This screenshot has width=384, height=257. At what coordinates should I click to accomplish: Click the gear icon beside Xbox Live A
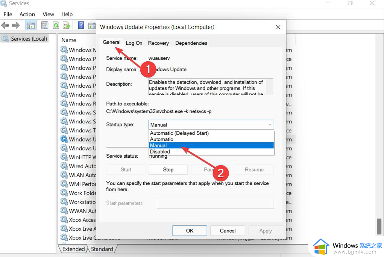64,228
